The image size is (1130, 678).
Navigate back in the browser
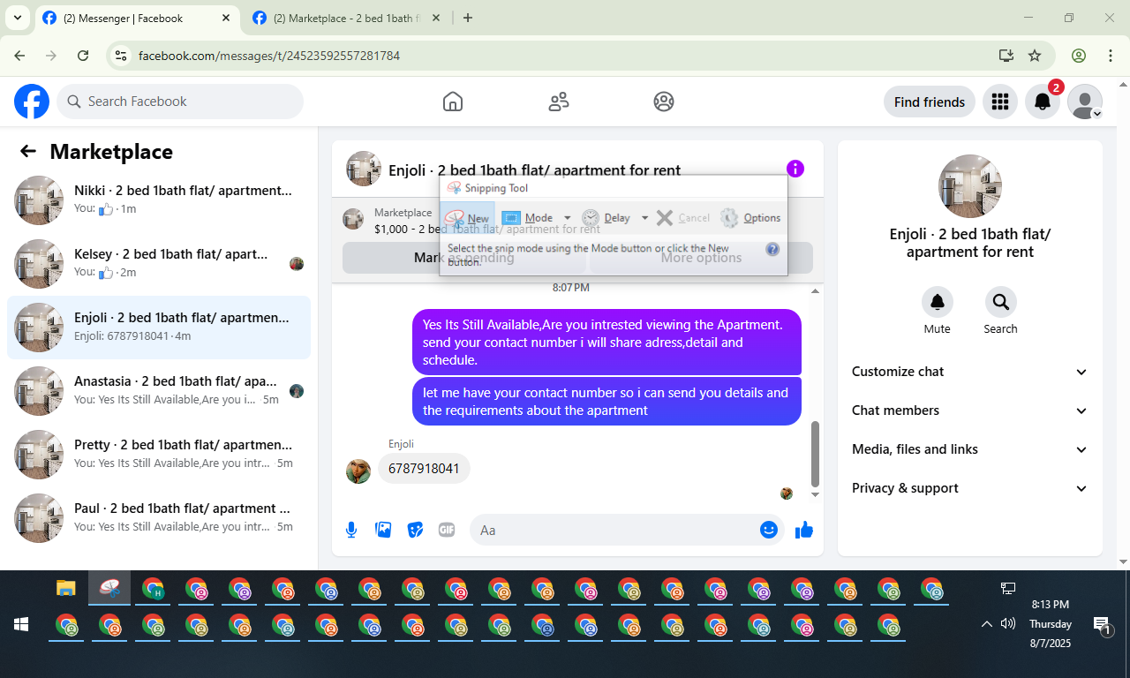[19, 56]
